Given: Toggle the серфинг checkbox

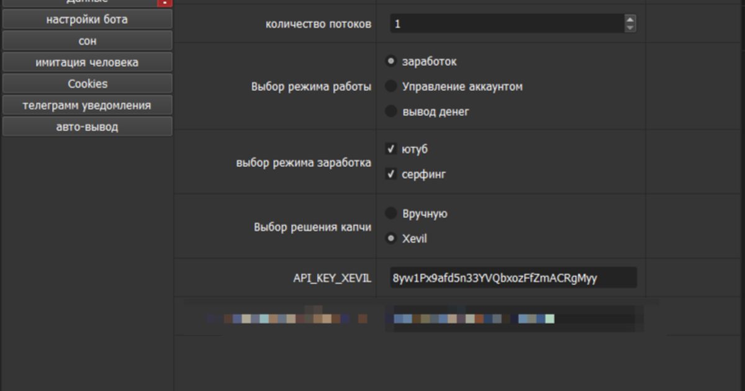Looking at the screenshot, I should (x=391, y=174).
